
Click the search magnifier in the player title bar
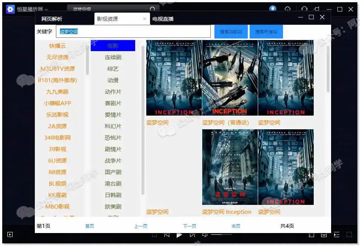(152, 9)
